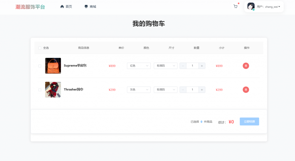This screenshot has height=161, width=295.
Task: Open the Supreme单肩包 orange bag thumbnail
Action: [x=53, y=66]
